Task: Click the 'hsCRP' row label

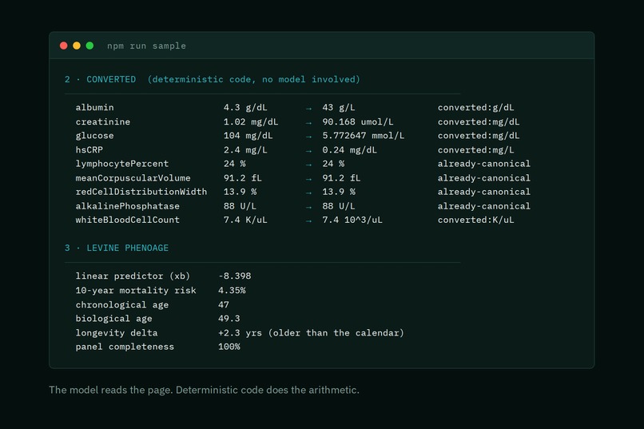Action: point(89,150)
